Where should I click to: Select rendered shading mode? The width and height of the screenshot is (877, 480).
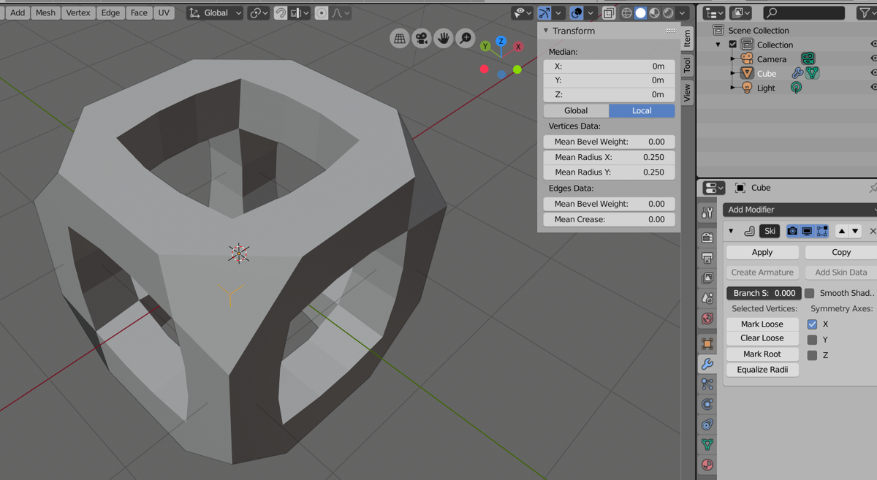pos(668,13)
